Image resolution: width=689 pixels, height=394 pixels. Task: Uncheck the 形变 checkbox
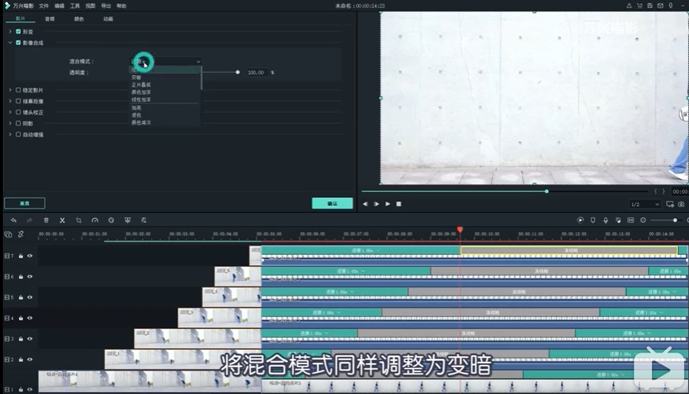(x=19, y=31)
